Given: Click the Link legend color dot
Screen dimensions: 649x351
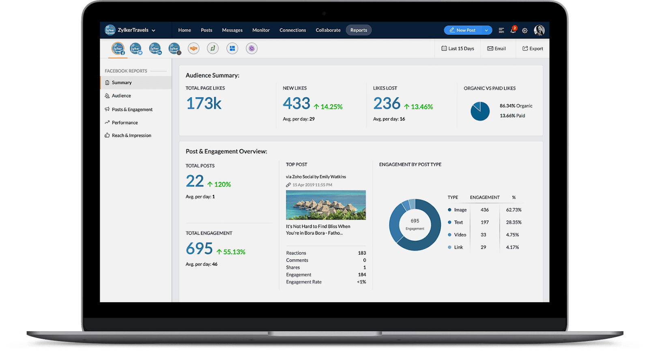Looking at the screenshot, I should tap(449, 247).
